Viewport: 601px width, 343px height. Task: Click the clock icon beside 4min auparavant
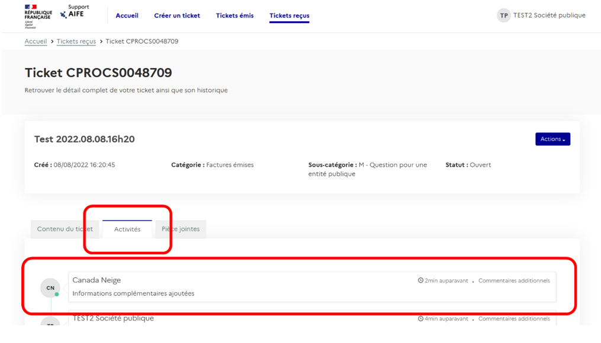pos(420,319)
